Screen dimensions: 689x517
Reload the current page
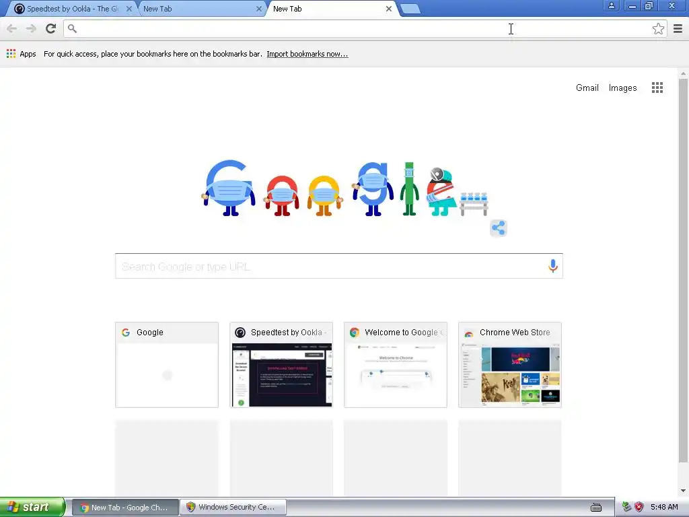(x=51, y=28)
